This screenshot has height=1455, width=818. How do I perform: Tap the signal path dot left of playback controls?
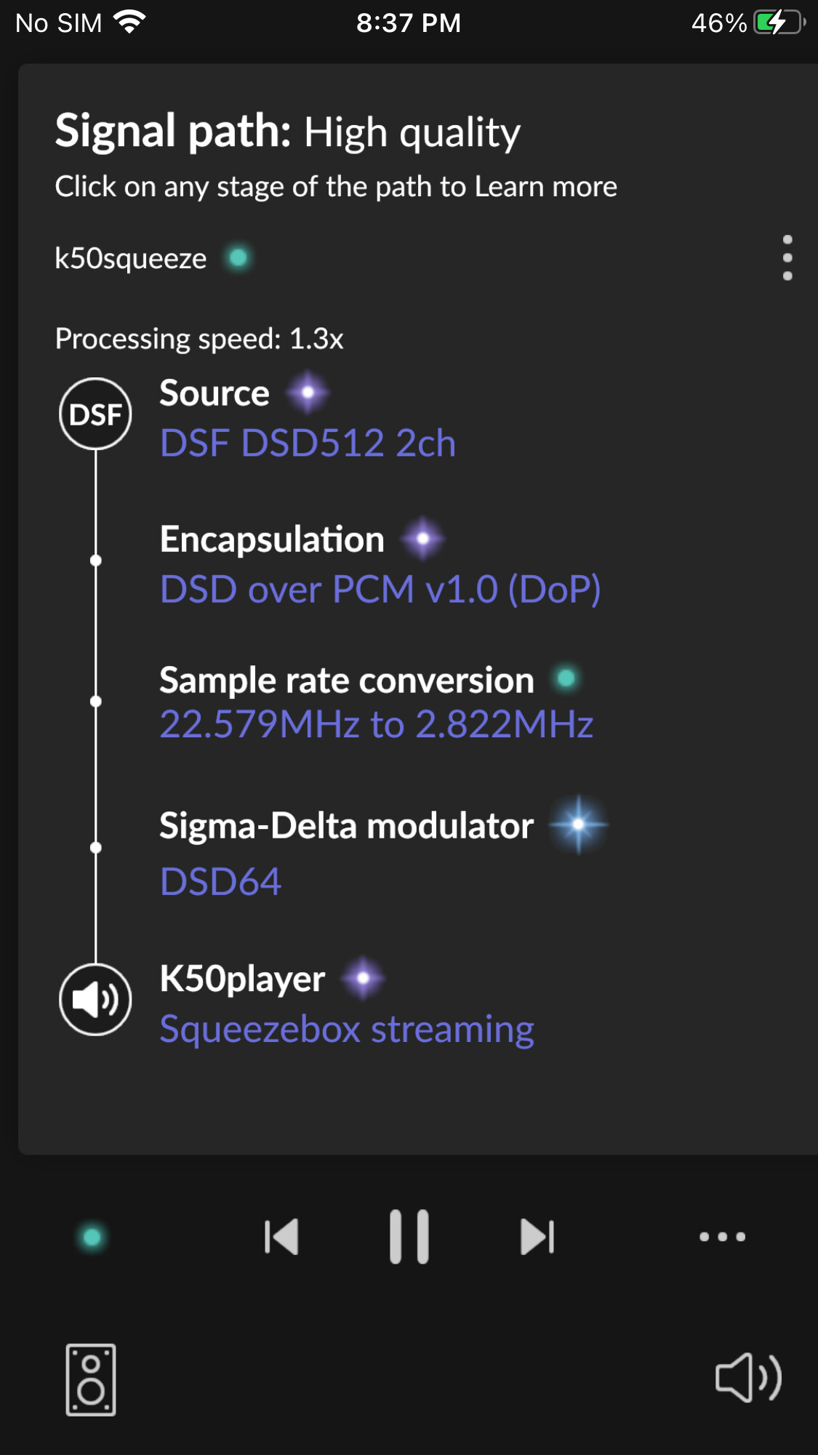tap(92, 1237)
